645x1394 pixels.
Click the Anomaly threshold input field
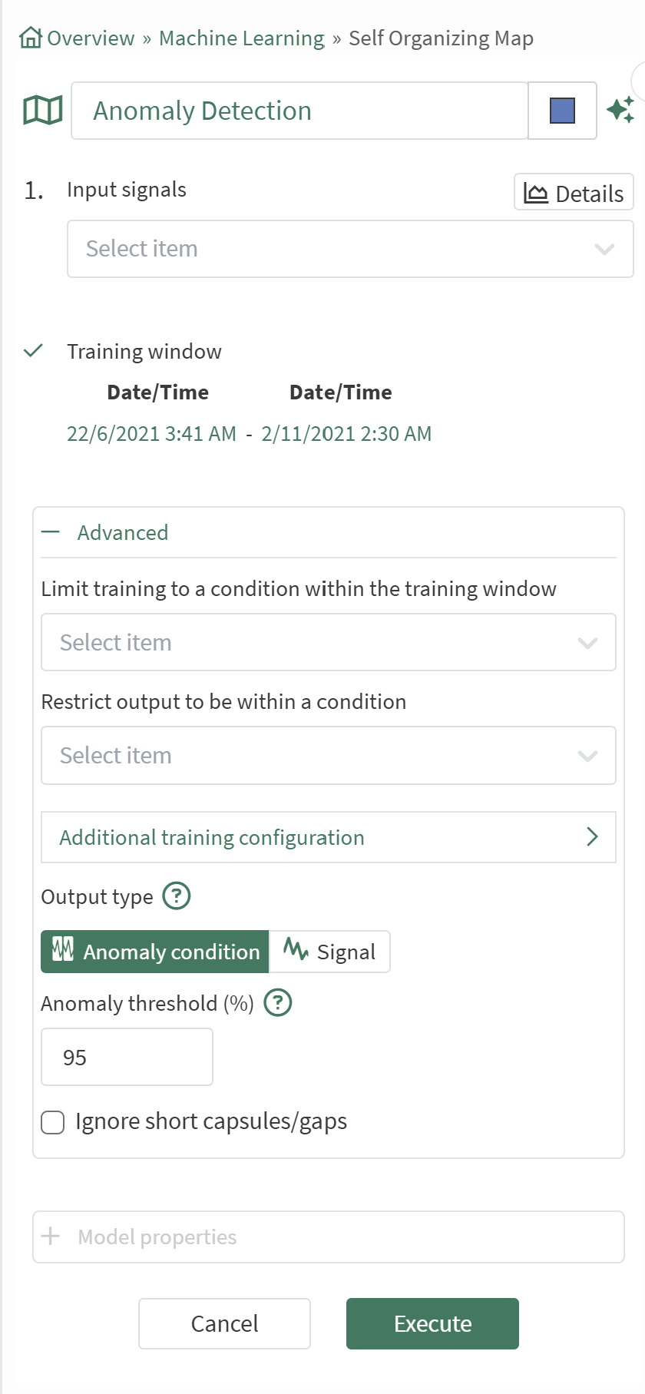click(127, 1057)
